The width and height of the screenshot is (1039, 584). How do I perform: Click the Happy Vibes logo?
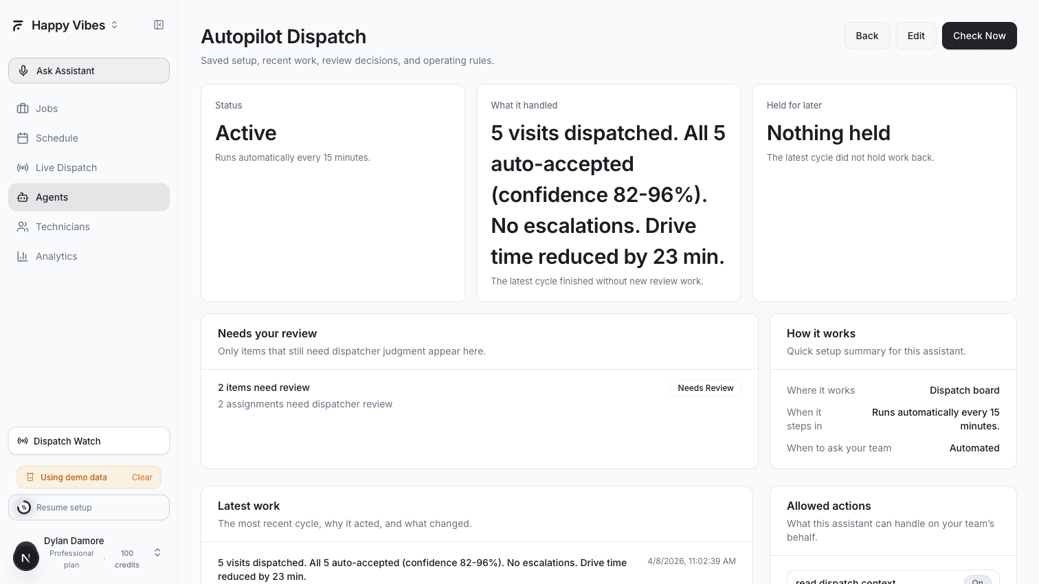(x=17, y=25)
